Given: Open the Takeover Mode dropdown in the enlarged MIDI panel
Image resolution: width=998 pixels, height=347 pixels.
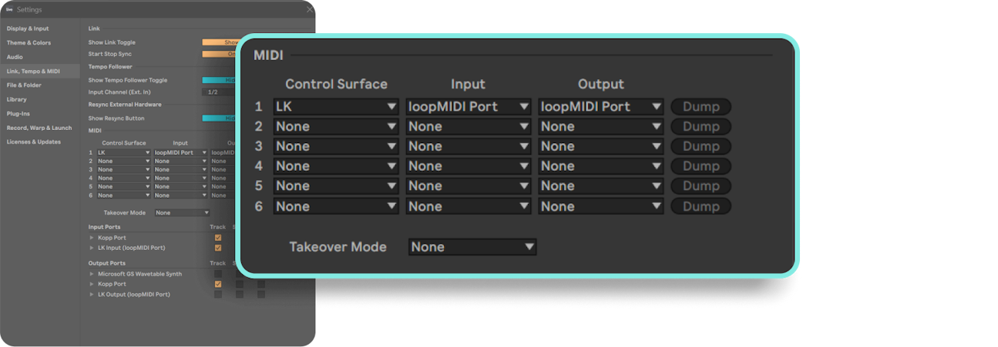Looking at the screenshot, I should [x=472, y=247].
